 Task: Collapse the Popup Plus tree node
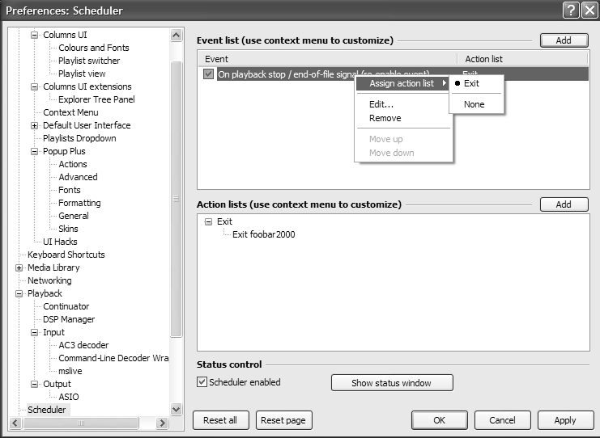35,151
